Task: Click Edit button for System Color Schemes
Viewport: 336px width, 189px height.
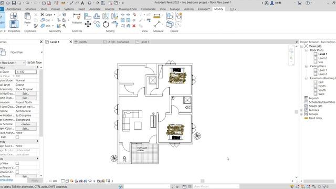Action: 26,128
